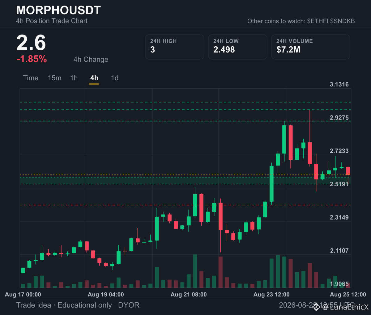Click the 24H LOW stat card
371x315 pixels.
pos(238,47)
